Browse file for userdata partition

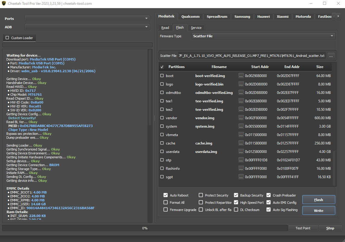[241, 152]
